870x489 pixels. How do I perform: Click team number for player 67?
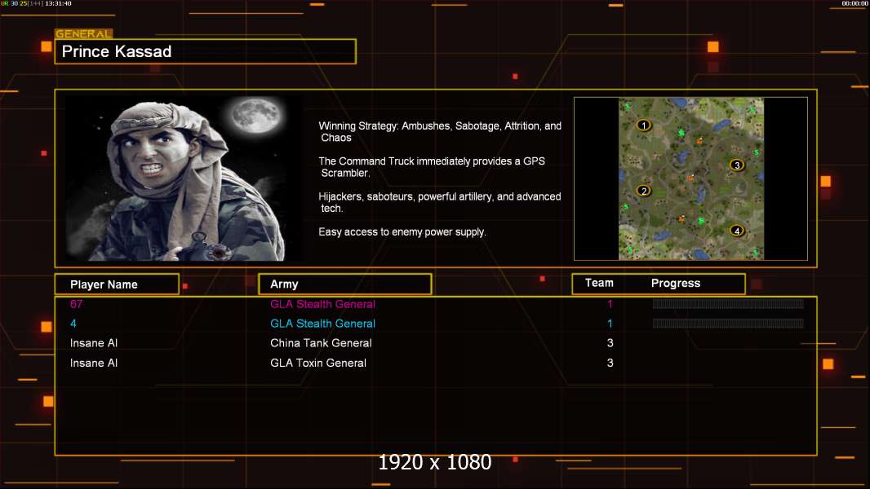coord(610,304)
